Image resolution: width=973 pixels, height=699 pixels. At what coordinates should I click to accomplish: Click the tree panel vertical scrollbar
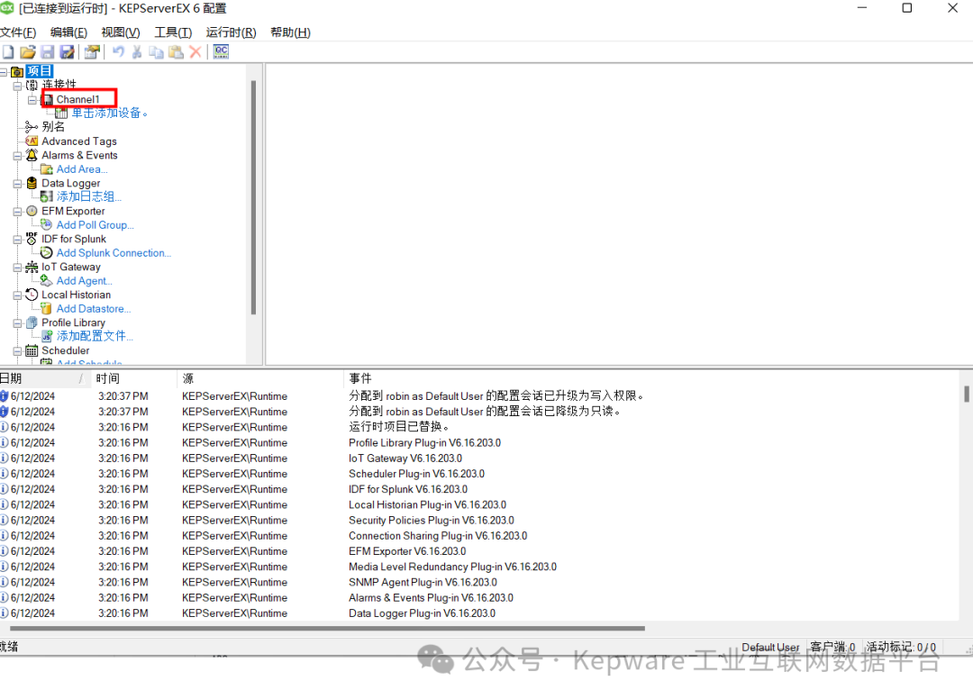253,197
